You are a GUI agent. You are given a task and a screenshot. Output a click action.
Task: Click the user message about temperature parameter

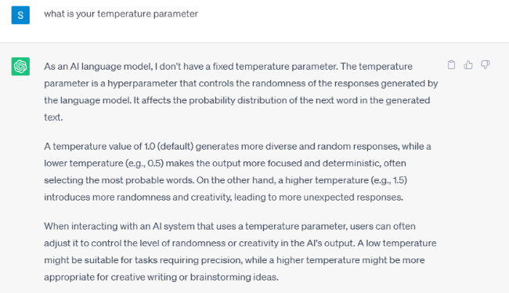tap(121, 14)
